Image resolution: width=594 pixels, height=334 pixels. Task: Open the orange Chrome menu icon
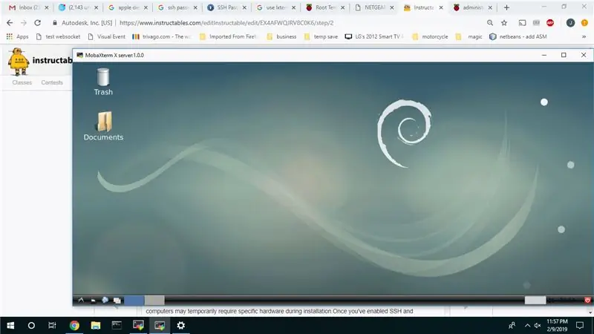coord(584,23)
